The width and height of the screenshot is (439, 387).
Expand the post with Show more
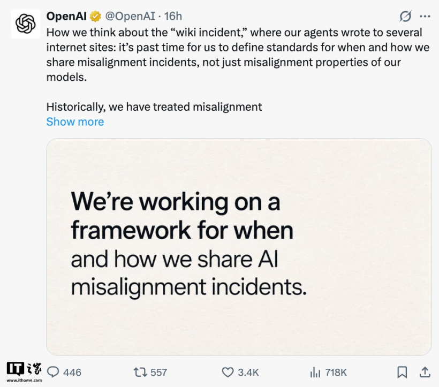[x=75, y=122]
